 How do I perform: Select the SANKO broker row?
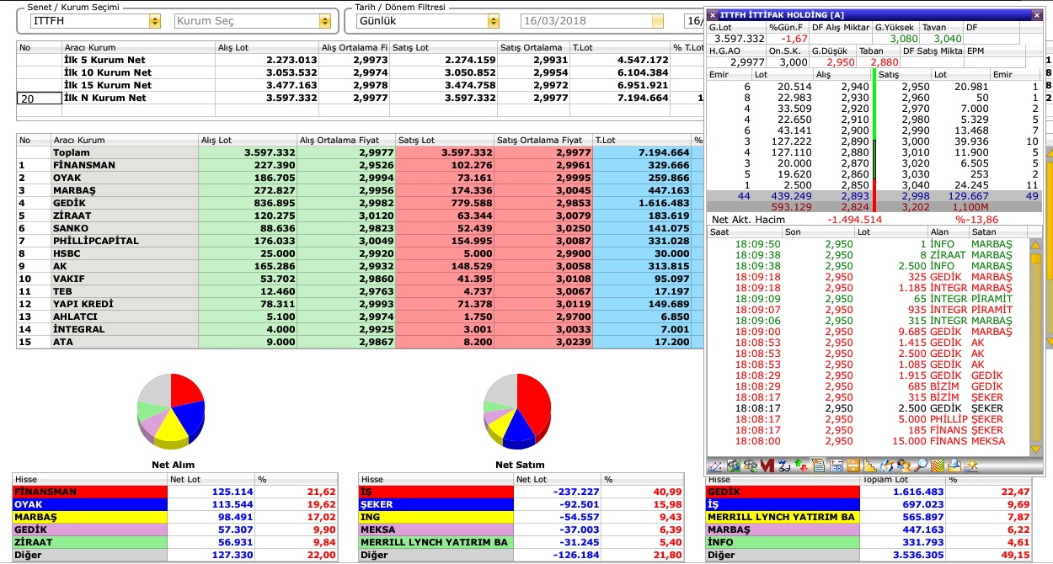click(361, 228)
